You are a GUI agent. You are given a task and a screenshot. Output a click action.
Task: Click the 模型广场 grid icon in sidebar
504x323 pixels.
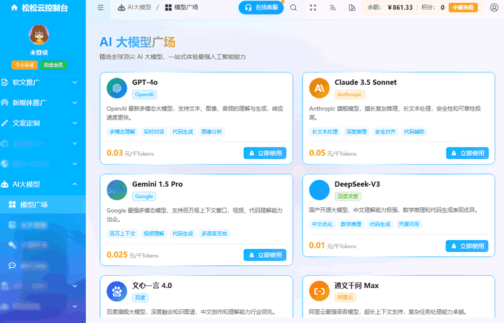[12, 205]
